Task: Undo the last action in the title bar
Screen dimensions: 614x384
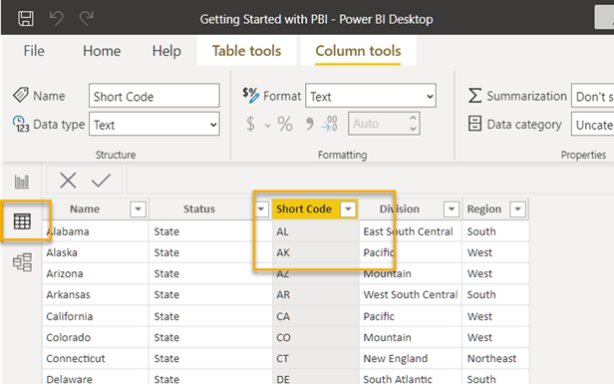Action: (x=56, y=18)
